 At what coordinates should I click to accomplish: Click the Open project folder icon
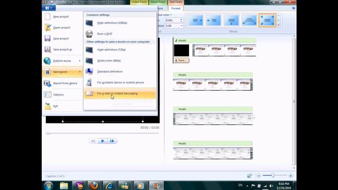pos(48,27)
